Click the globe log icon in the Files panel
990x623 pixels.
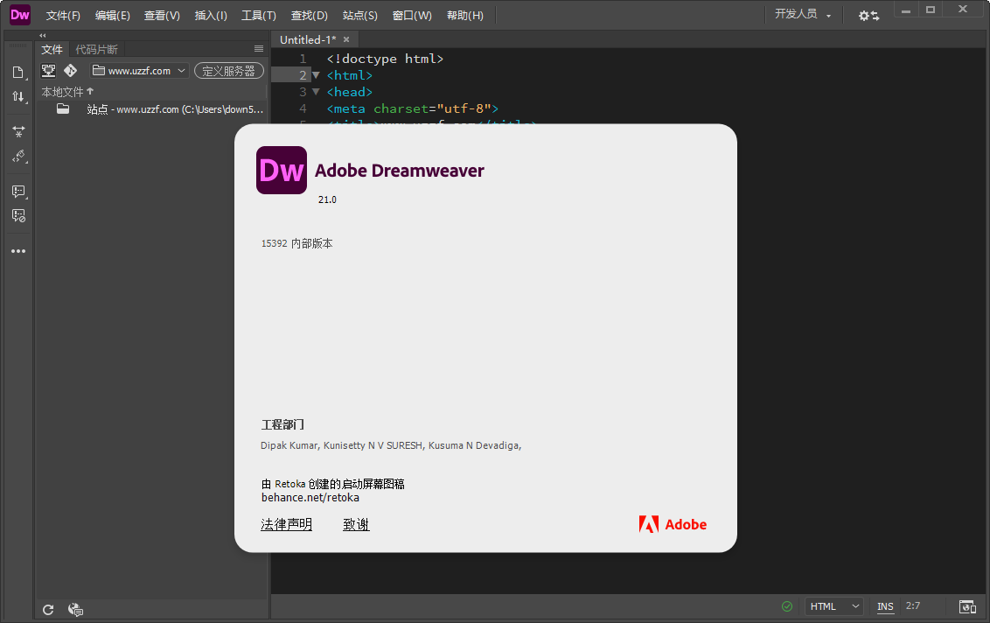tap(75, 610)
